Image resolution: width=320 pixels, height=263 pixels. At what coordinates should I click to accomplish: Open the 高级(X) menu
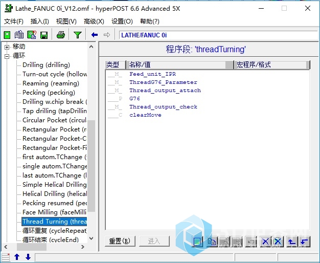coord(94,21)
